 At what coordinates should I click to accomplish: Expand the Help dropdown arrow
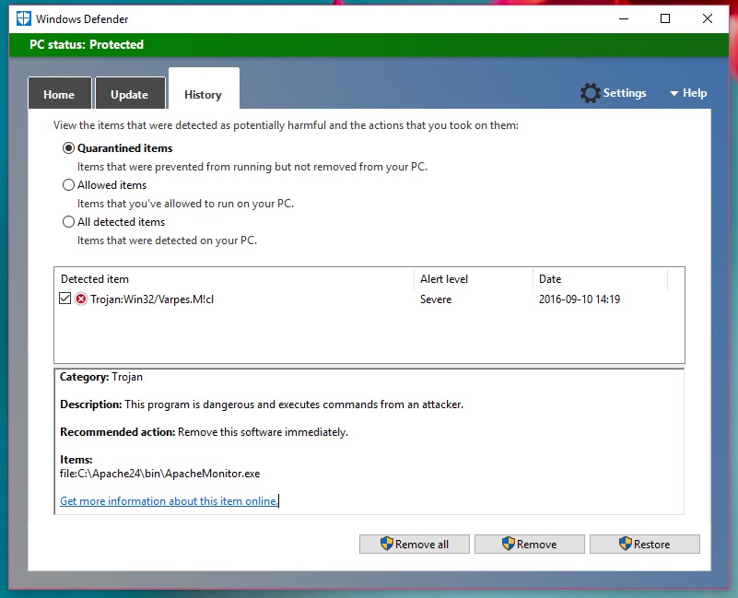pos(674,94)
